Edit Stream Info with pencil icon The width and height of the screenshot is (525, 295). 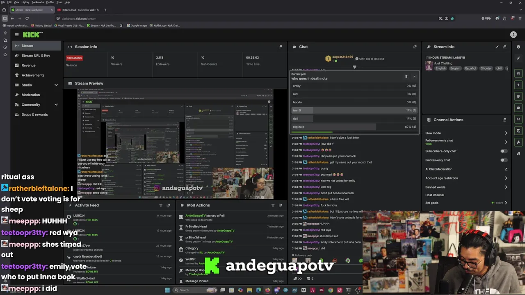coord(497,47)
